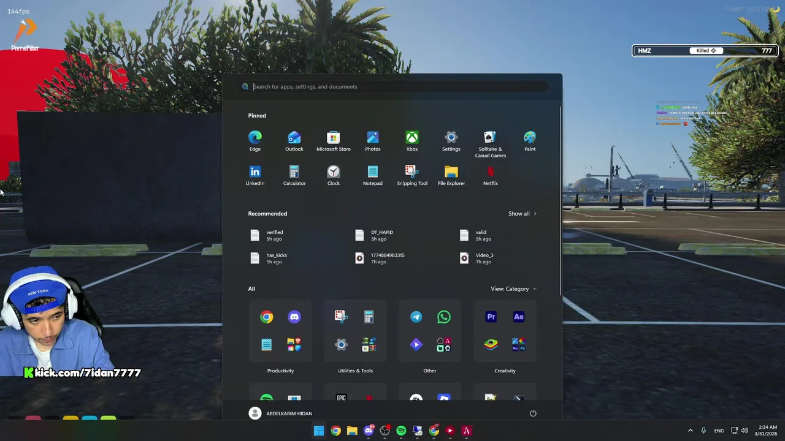Show all recommended items
The width and height of the screenshot is (785, 441).
pyautogui.click(x=523, y=214)
